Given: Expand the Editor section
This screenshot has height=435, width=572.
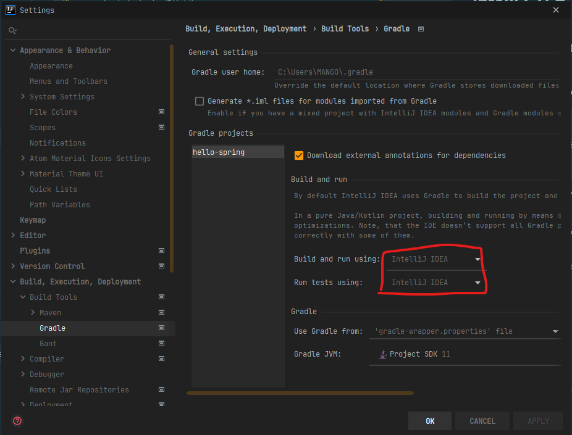Looking at the screenshot, I should [x=13, y=235].
